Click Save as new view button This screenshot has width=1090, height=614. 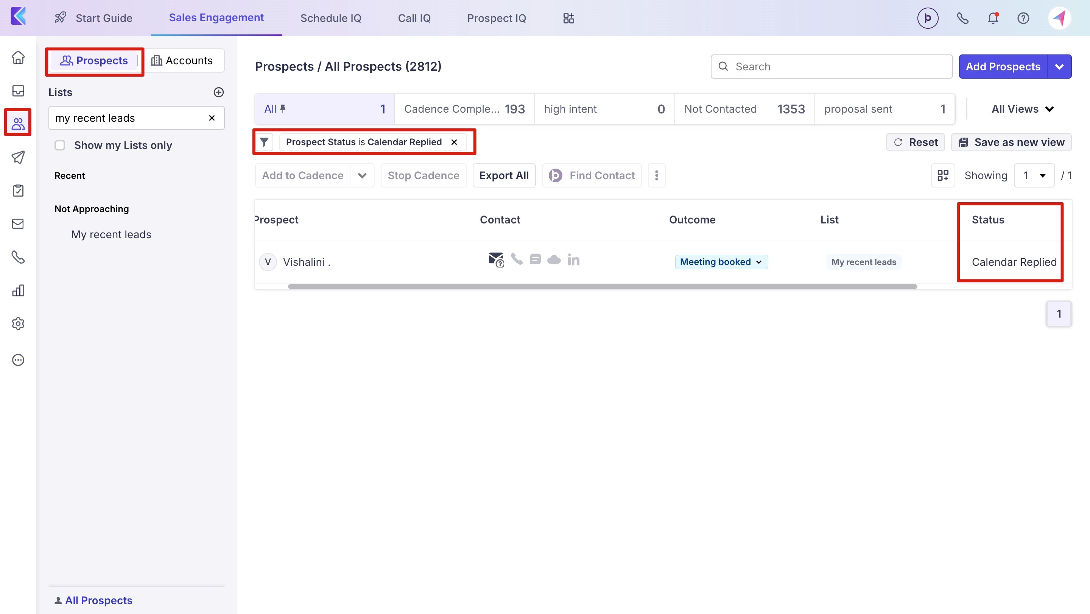coord(1011,143)
